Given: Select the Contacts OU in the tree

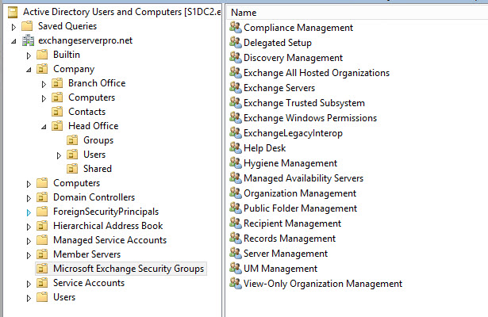Looking at the screenshot, I should (x=86, y=112).
